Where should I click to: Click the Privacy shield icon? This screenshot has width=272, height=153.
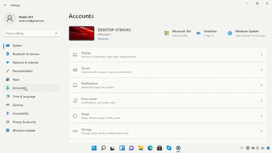tap(8, 122)
